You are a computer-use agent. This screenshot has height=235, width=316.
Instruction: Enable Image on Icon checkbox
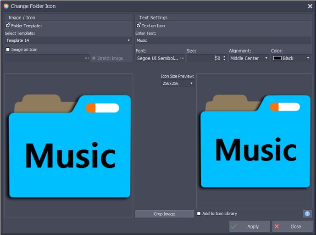pyautogui.click(x=8, y=50)
